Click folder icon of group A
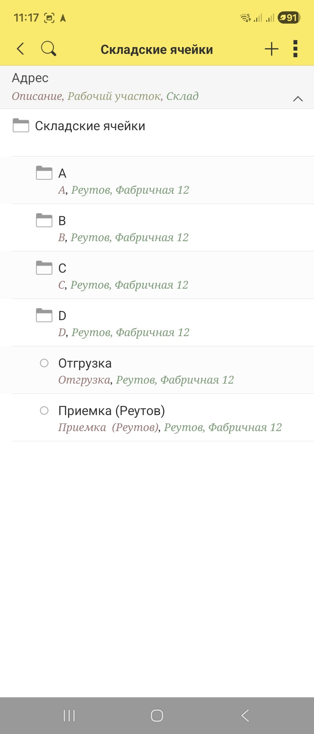Image resolution: width=314 pixels, height=734 pixels. click(44, 173)
